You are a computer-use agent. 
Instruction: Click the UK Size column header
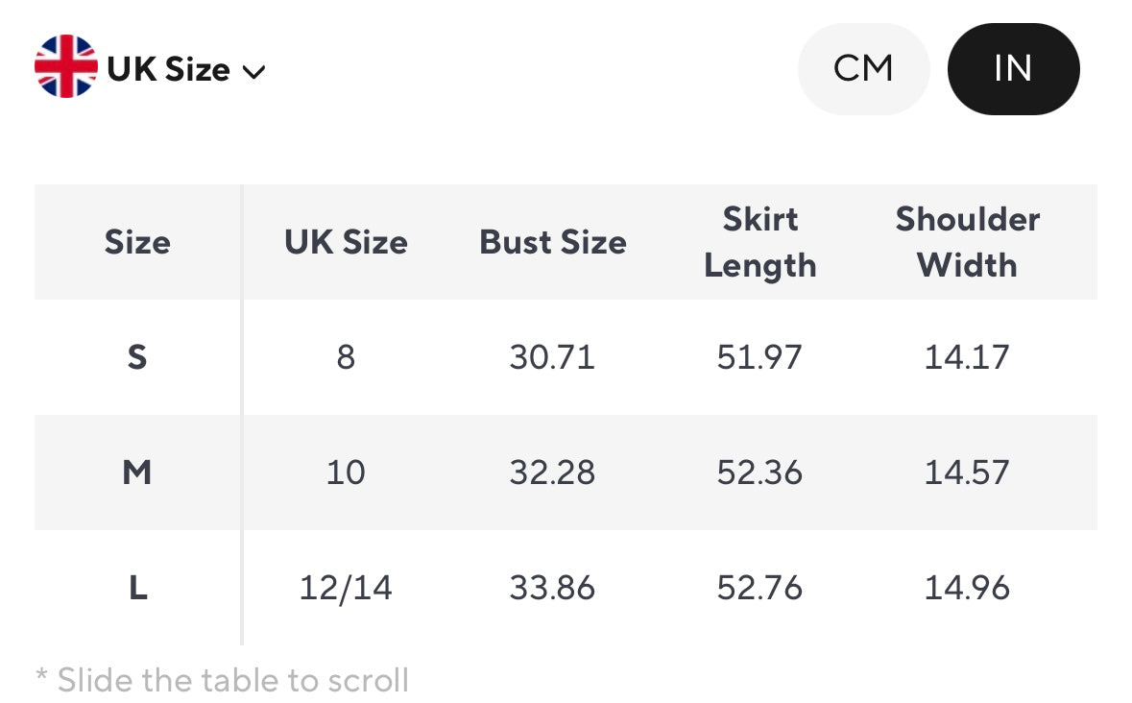[346, 242]
